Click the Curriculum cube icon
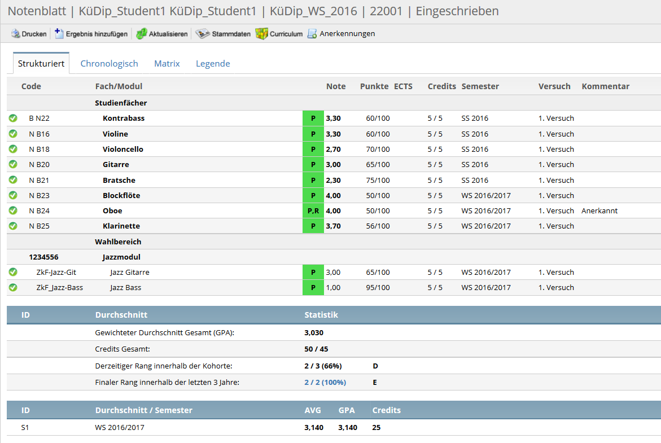This screenshot has width=661, height=443. [x=262, y=34]
